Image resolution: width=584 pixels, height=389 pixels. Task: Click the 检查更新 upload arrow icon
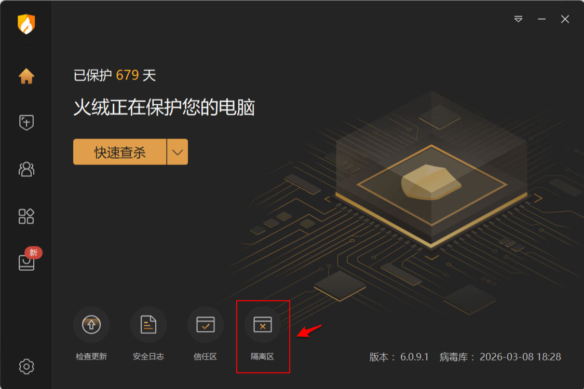[x=91, y=325]
